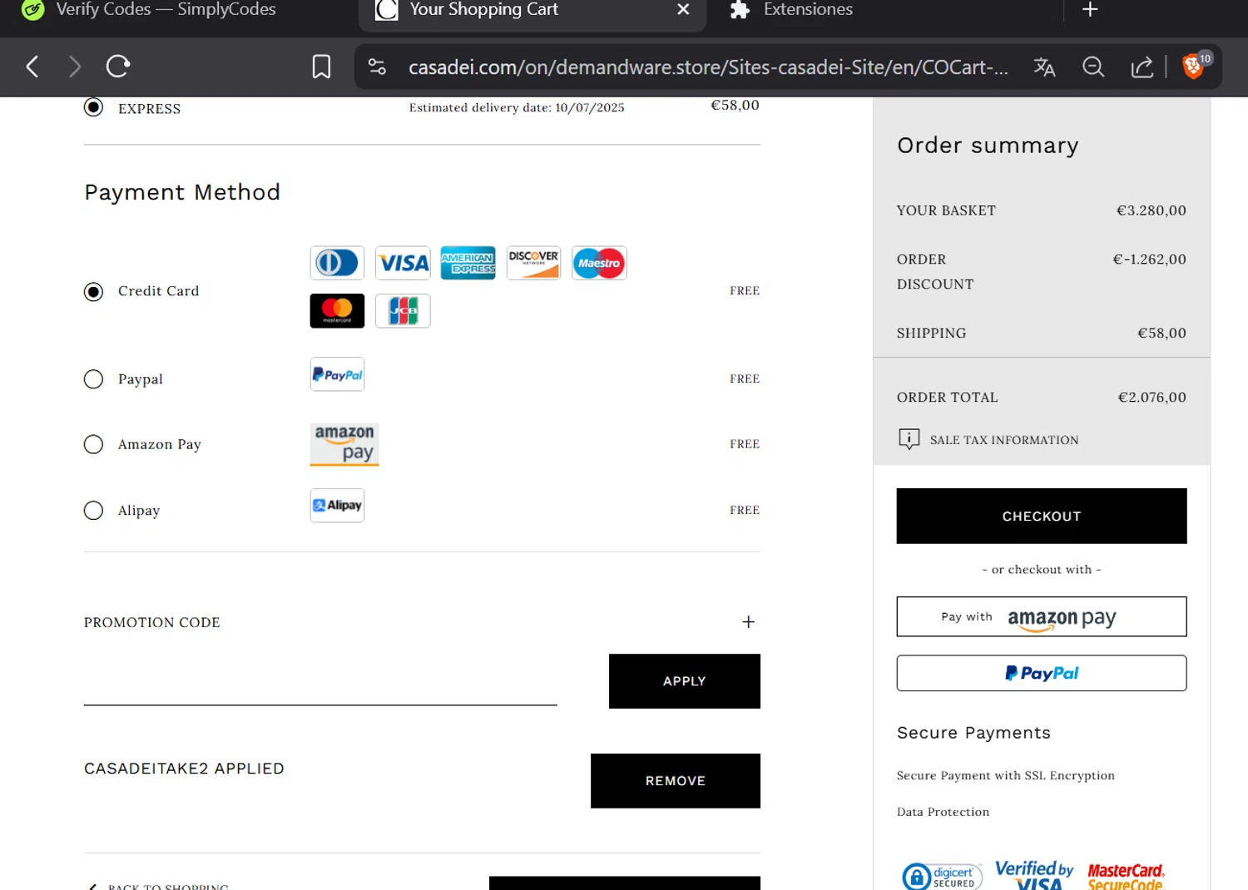Click the translate page icon
The height and width of the screenshot is (890, 1248).
tap(1044, 67)
